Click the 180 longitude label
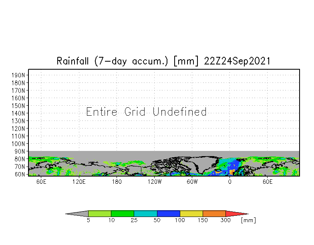 (117, 182)
